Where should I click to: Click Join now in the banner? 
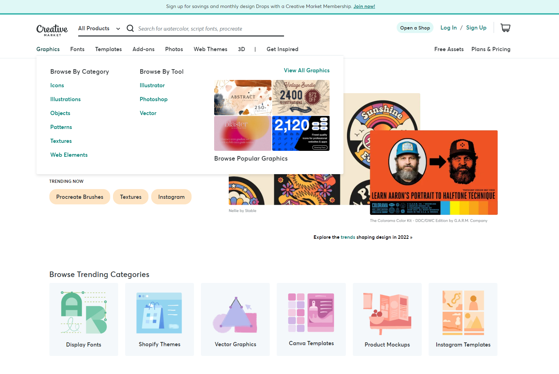(364, 7)
